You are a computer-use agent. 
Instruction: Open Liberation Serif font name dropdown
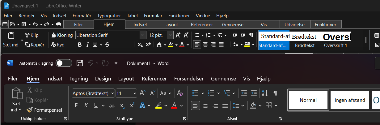pos(143,35)
